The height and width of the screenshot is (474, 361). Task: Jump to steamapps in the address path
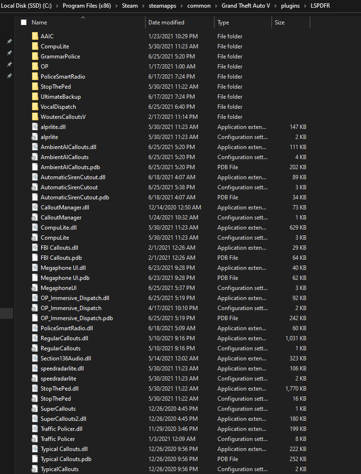coord(162,6)
